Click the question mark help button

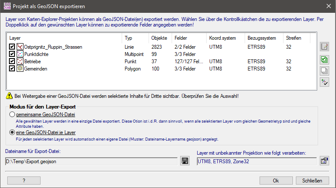[x=24, y=180]
